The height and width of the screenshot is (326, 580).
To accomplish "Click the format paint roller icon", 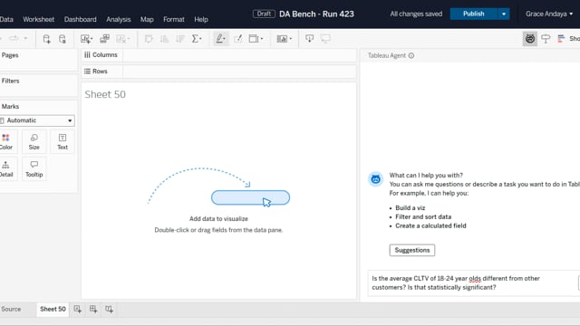I will click(x=546, y=38).
